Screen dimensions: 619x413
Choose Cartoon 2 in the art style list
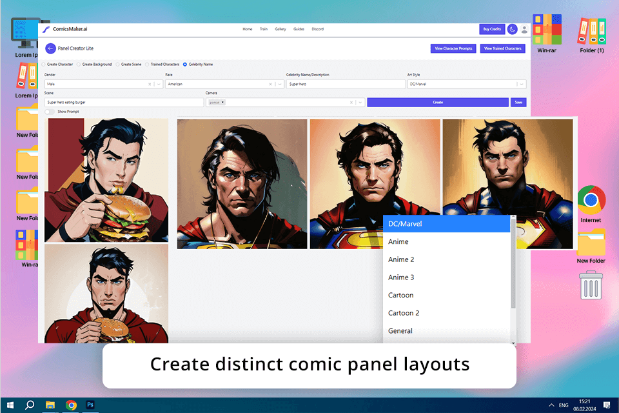pyautogui.click(x=446, y=313)
